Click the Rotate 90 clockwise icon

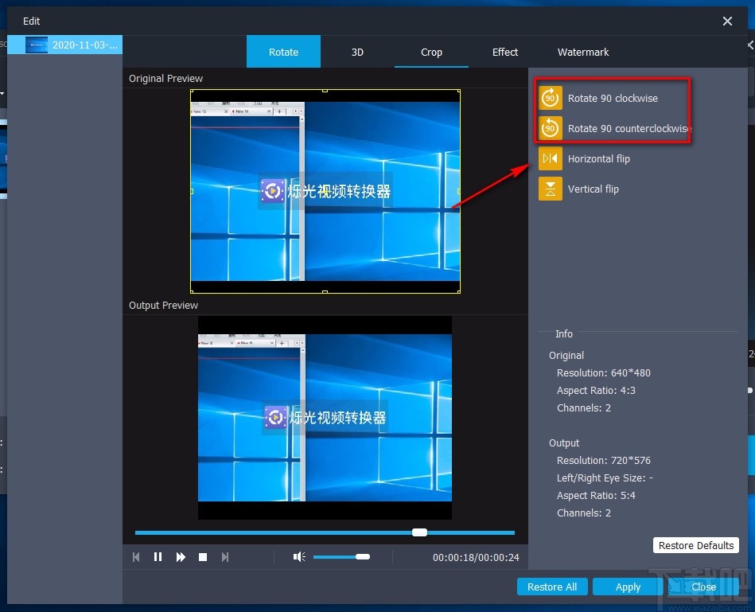tap(550, 98)
